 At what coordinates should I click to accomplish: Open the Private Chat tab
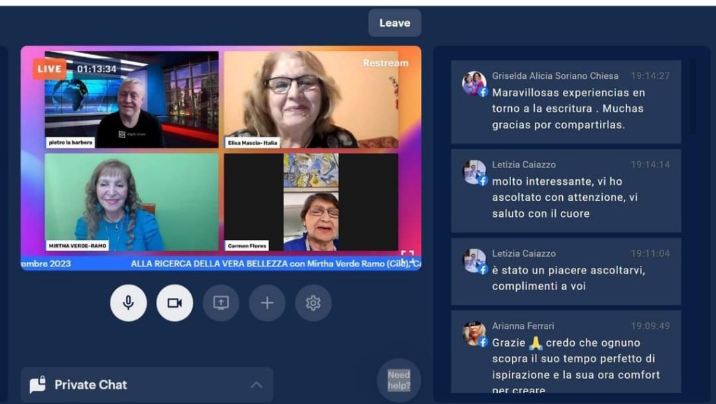[91, 384]
